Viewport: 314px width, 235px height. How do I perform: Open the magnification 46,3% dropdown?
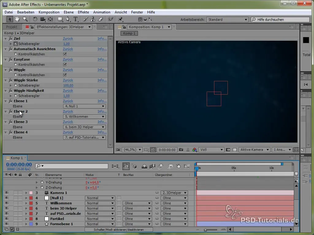tap(132, 150)
